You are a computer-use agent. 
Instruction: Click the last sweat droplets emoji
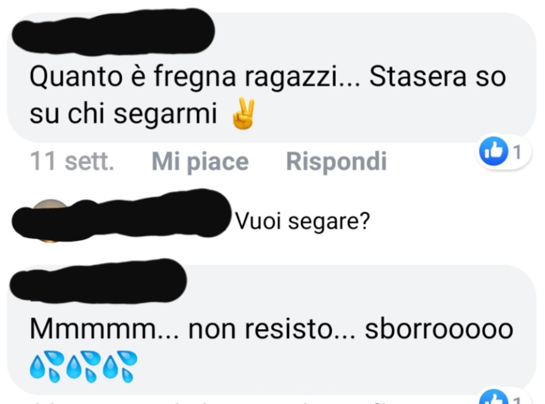[x=120, y=367]
